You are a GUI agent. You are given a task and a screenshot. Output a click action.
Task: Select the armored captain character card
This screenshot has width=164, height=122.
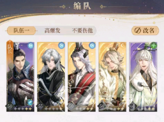20,77
